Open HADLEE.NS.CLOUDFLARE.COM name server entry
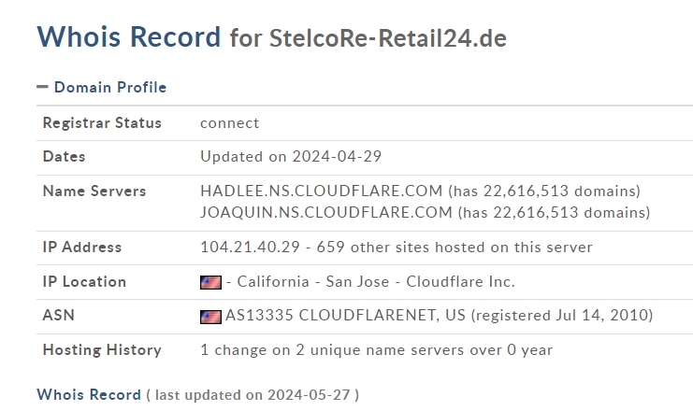The width and height of the screenshot is (693, 411). pyautogui.click(x=322, y=191)
